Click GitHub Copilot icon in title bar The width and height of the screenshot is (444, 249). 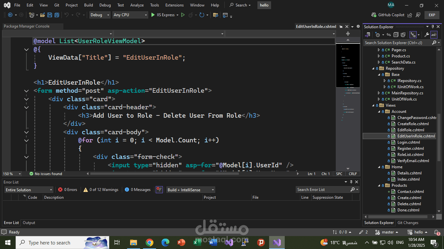click(374, 15)
